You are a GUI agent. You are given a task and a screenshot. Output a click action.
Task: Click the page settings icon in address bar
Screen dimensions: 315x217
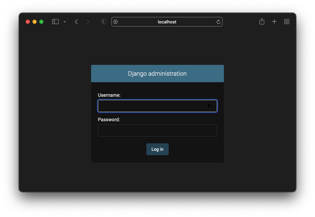115,22
